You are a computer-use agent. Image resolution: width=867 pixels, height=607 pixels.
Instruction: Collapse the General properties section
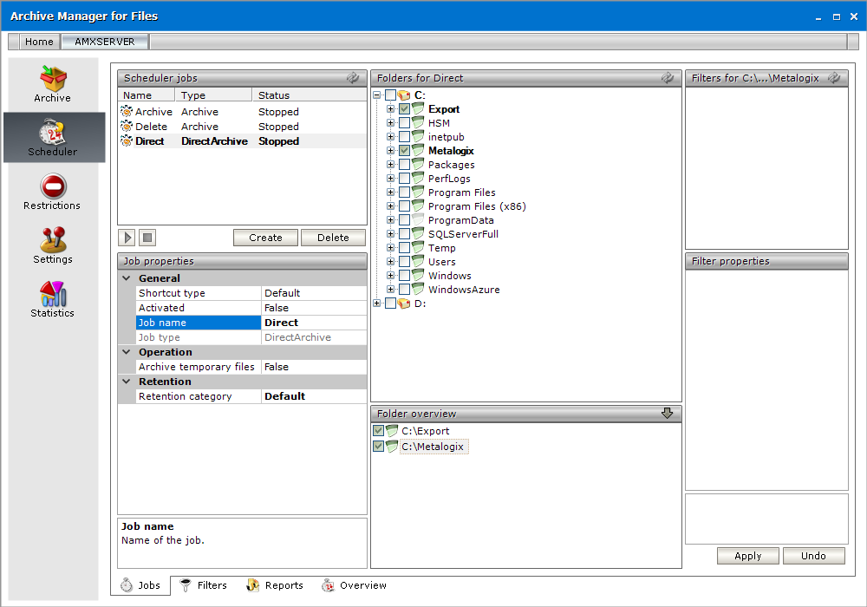coord(127,278)
